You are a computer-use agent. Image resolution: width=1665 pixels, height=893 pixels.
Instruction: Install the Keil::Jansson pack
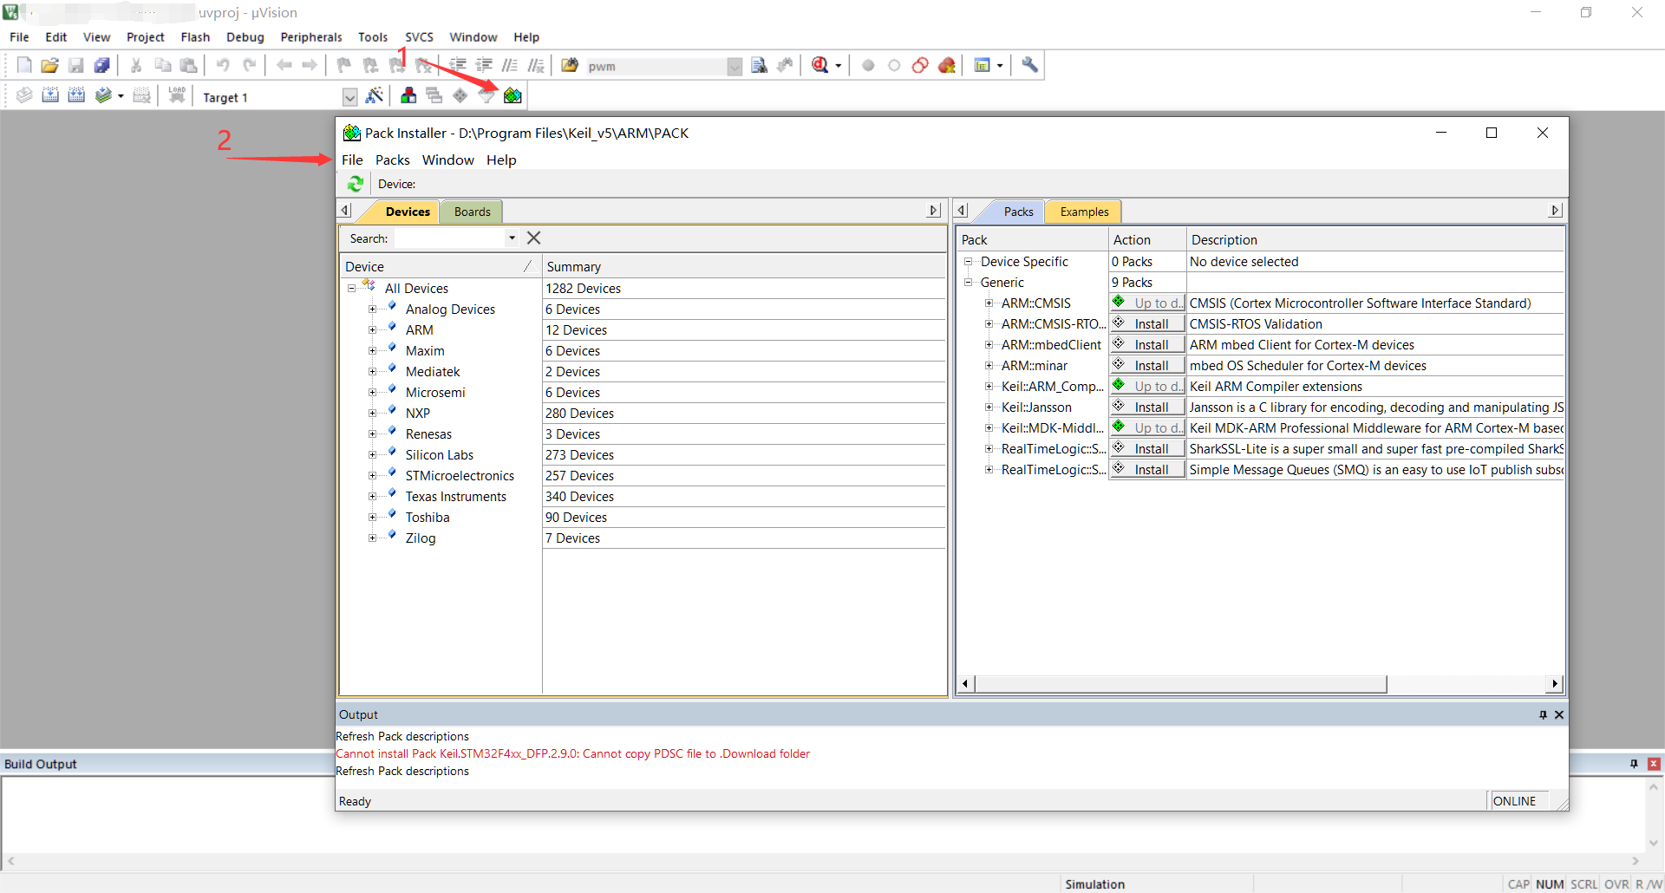(1147, 407)
